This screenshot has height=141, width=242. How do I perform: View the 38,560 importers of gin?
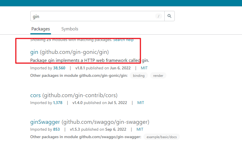59,68
